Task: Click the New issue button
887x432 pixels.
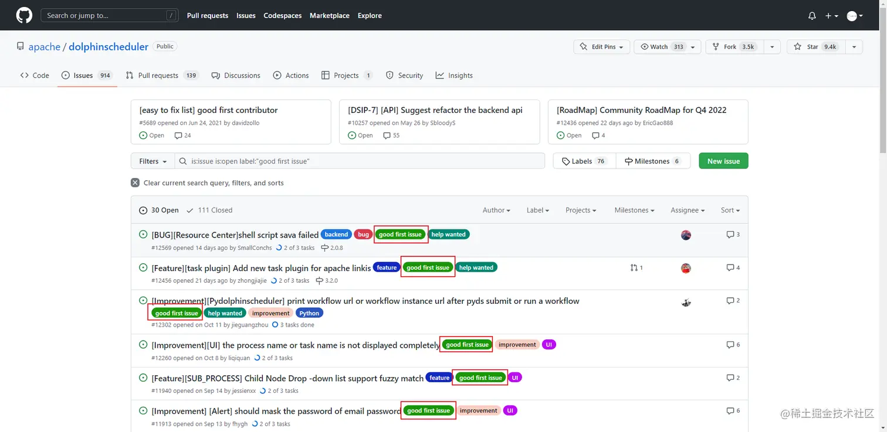Action: coord(723,161)
